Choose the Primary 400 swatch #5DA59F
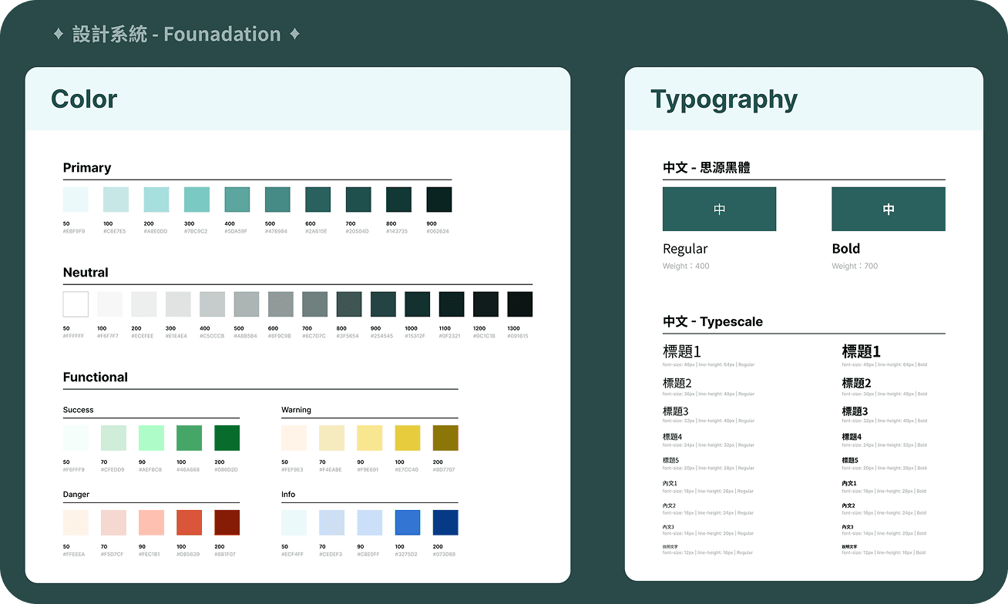 (237, 200)
